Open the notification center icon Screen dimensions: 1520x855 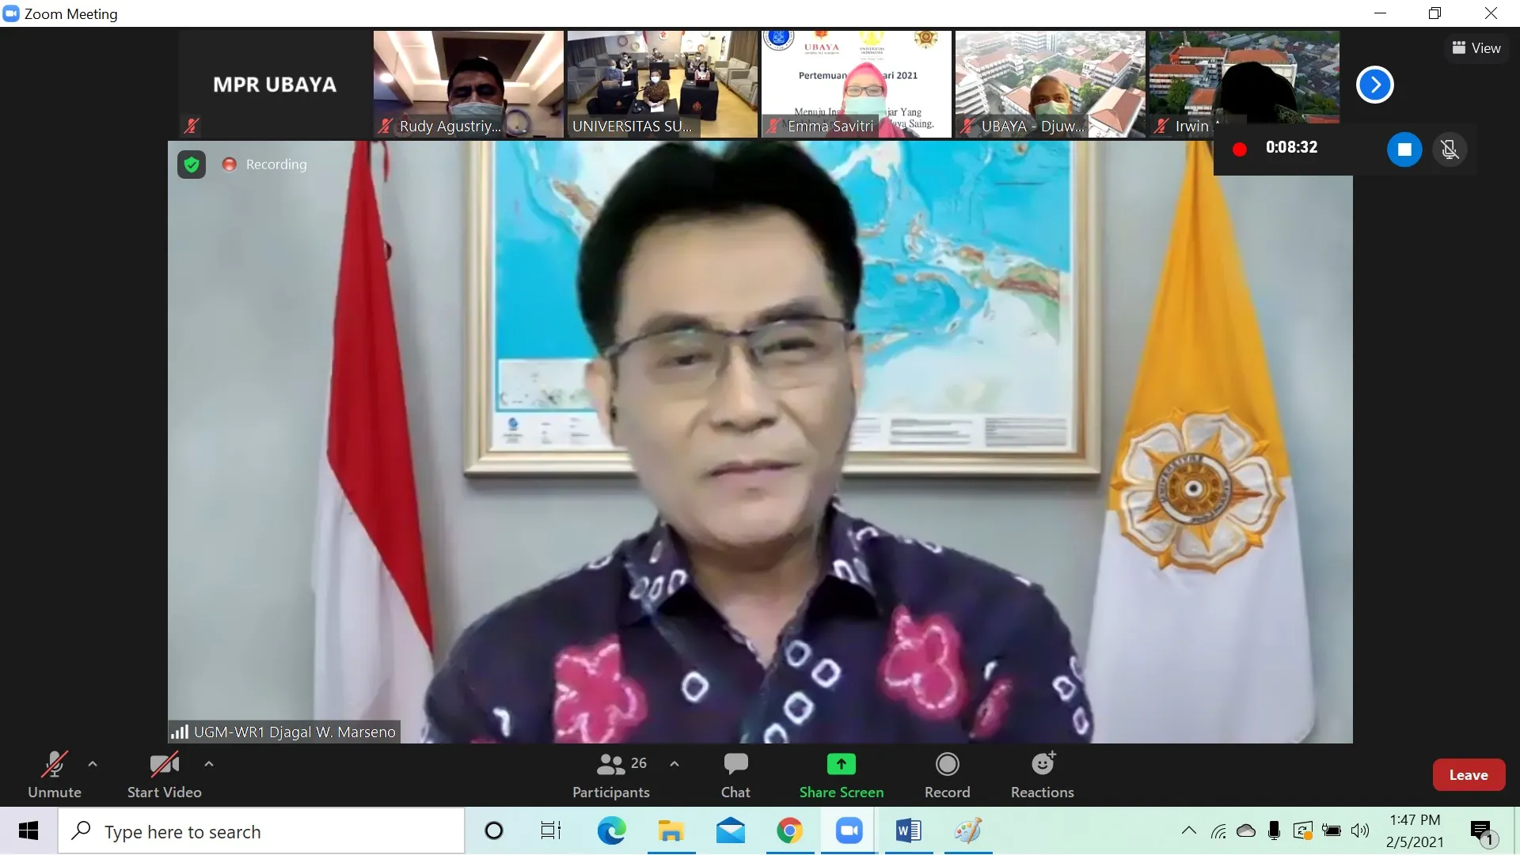(x=1482, y=832)
